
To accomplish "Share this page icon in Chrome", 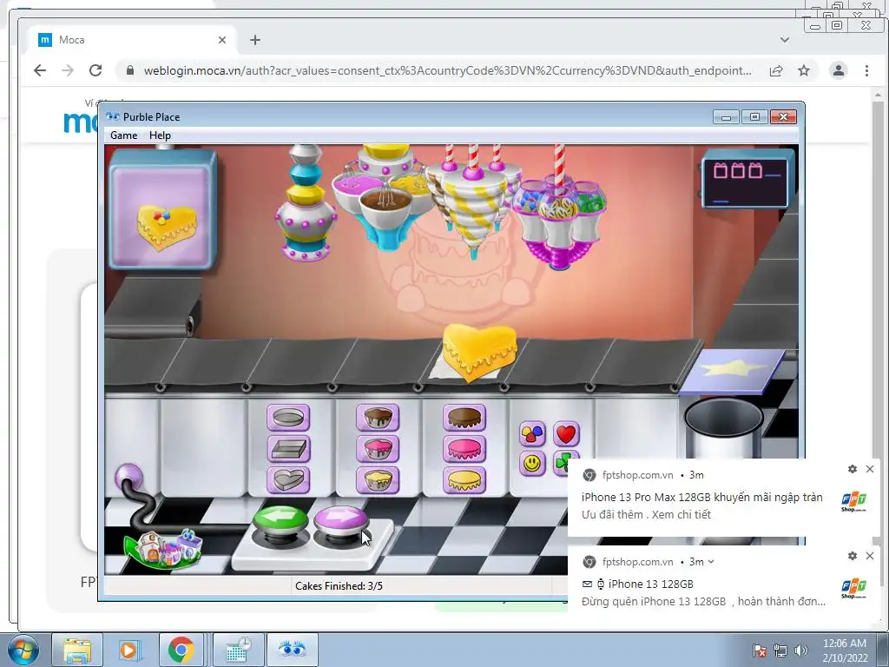I will [776, 70].
